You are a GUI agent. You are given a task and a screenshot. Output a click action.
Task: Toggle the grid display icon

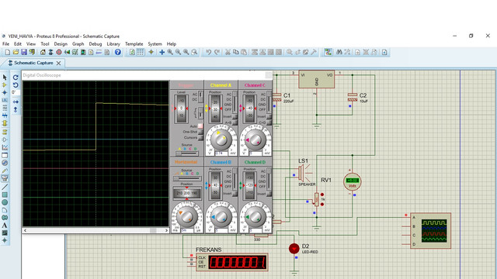(140, 52)
